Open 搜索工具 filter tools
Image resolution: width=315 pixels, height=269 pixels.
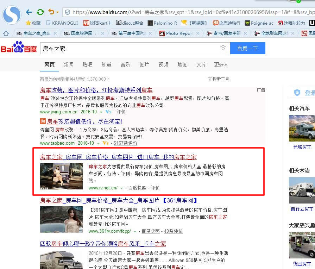tap(219, 79)
